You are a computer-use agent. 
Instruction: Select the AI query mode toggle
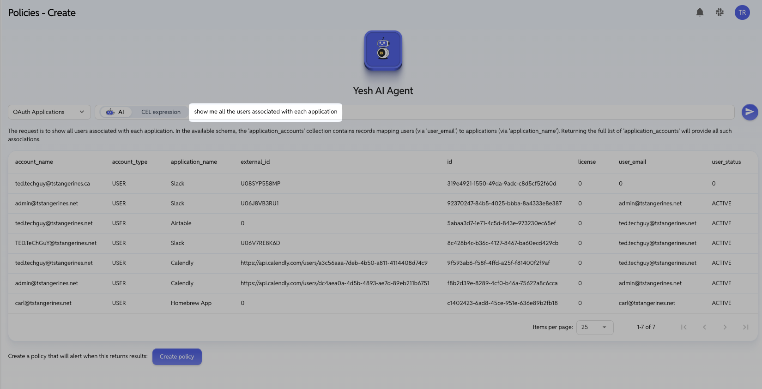[115, 112]
